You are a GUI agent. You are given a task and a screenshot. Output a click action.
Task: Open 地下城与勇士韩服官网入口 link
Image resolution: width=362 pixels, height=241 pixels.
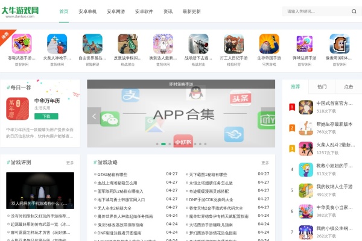(x=121, y=199)
